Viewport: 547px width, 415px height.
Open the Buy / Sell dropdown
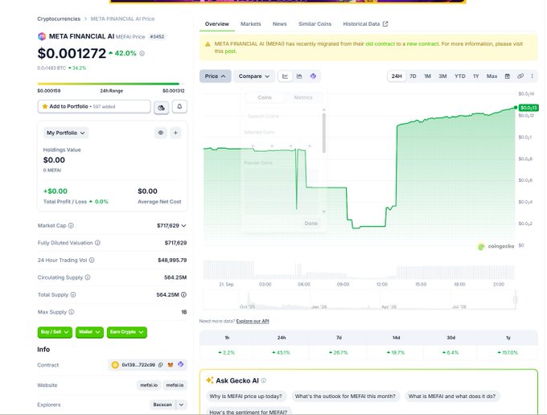(x=55, y=332)
